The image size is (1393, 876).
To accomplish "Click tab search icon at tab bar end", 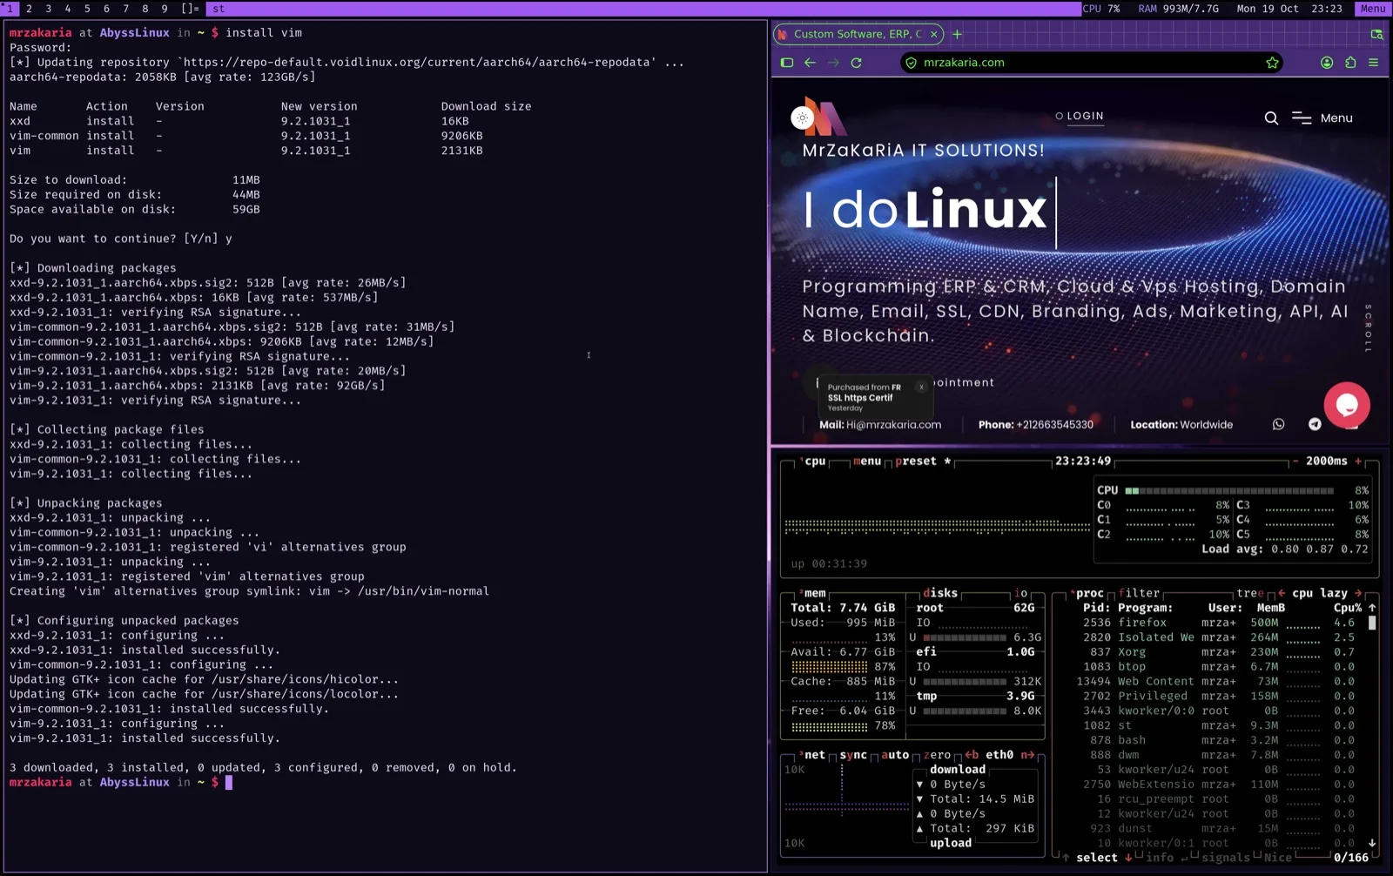I will (1376, 34).
